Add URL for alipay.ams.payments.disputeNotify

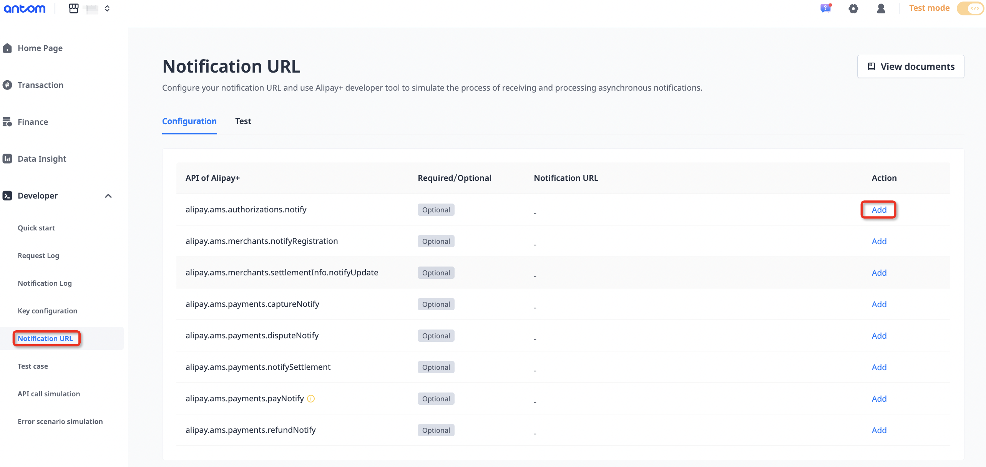point(879,336)
